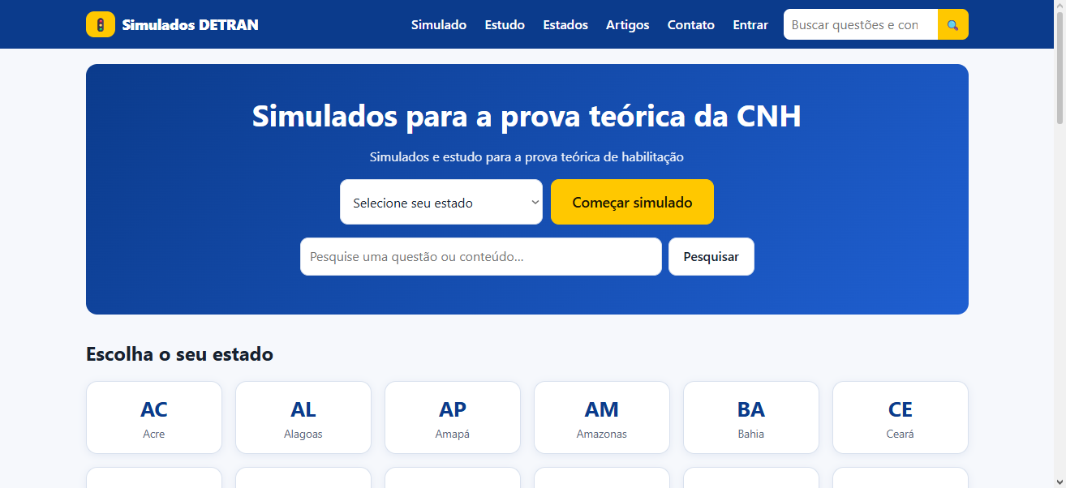The image size is (1066, 488).
Task: Focus the header Buscar questões search field
Action: [x=861, y=24]
